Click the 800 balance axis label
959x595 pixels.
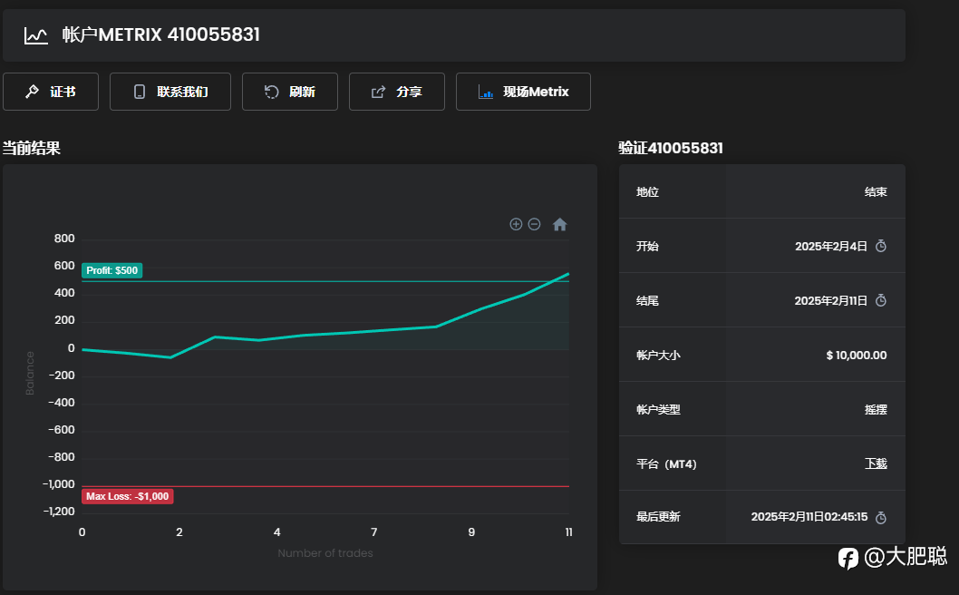[x=64, y=239]
